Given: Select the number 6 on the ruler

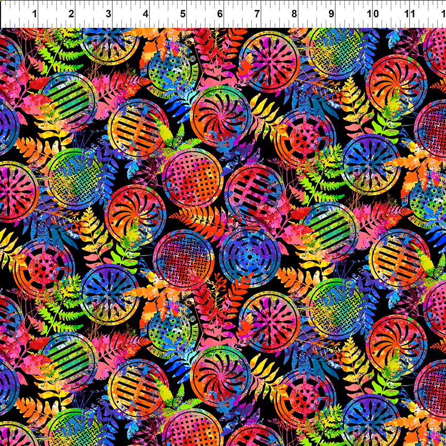Looking at the screenshot, I should [220, 14].
